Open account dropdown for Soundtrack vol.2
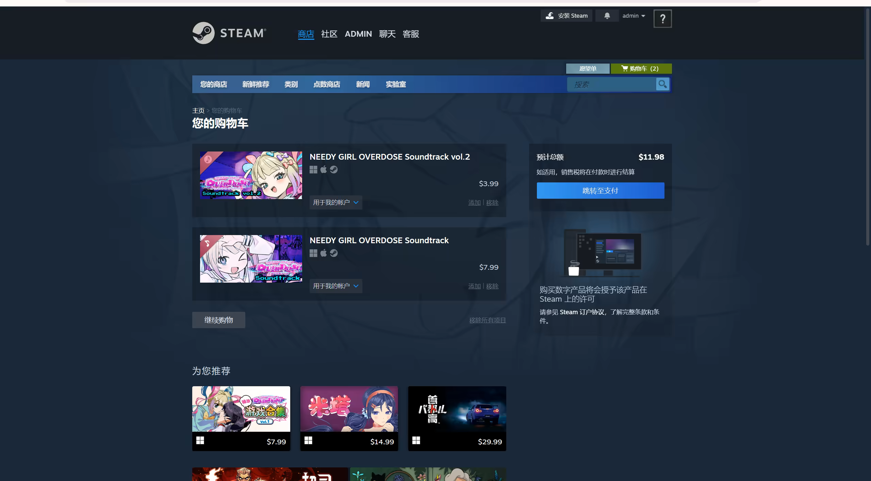 pos(335,202)
